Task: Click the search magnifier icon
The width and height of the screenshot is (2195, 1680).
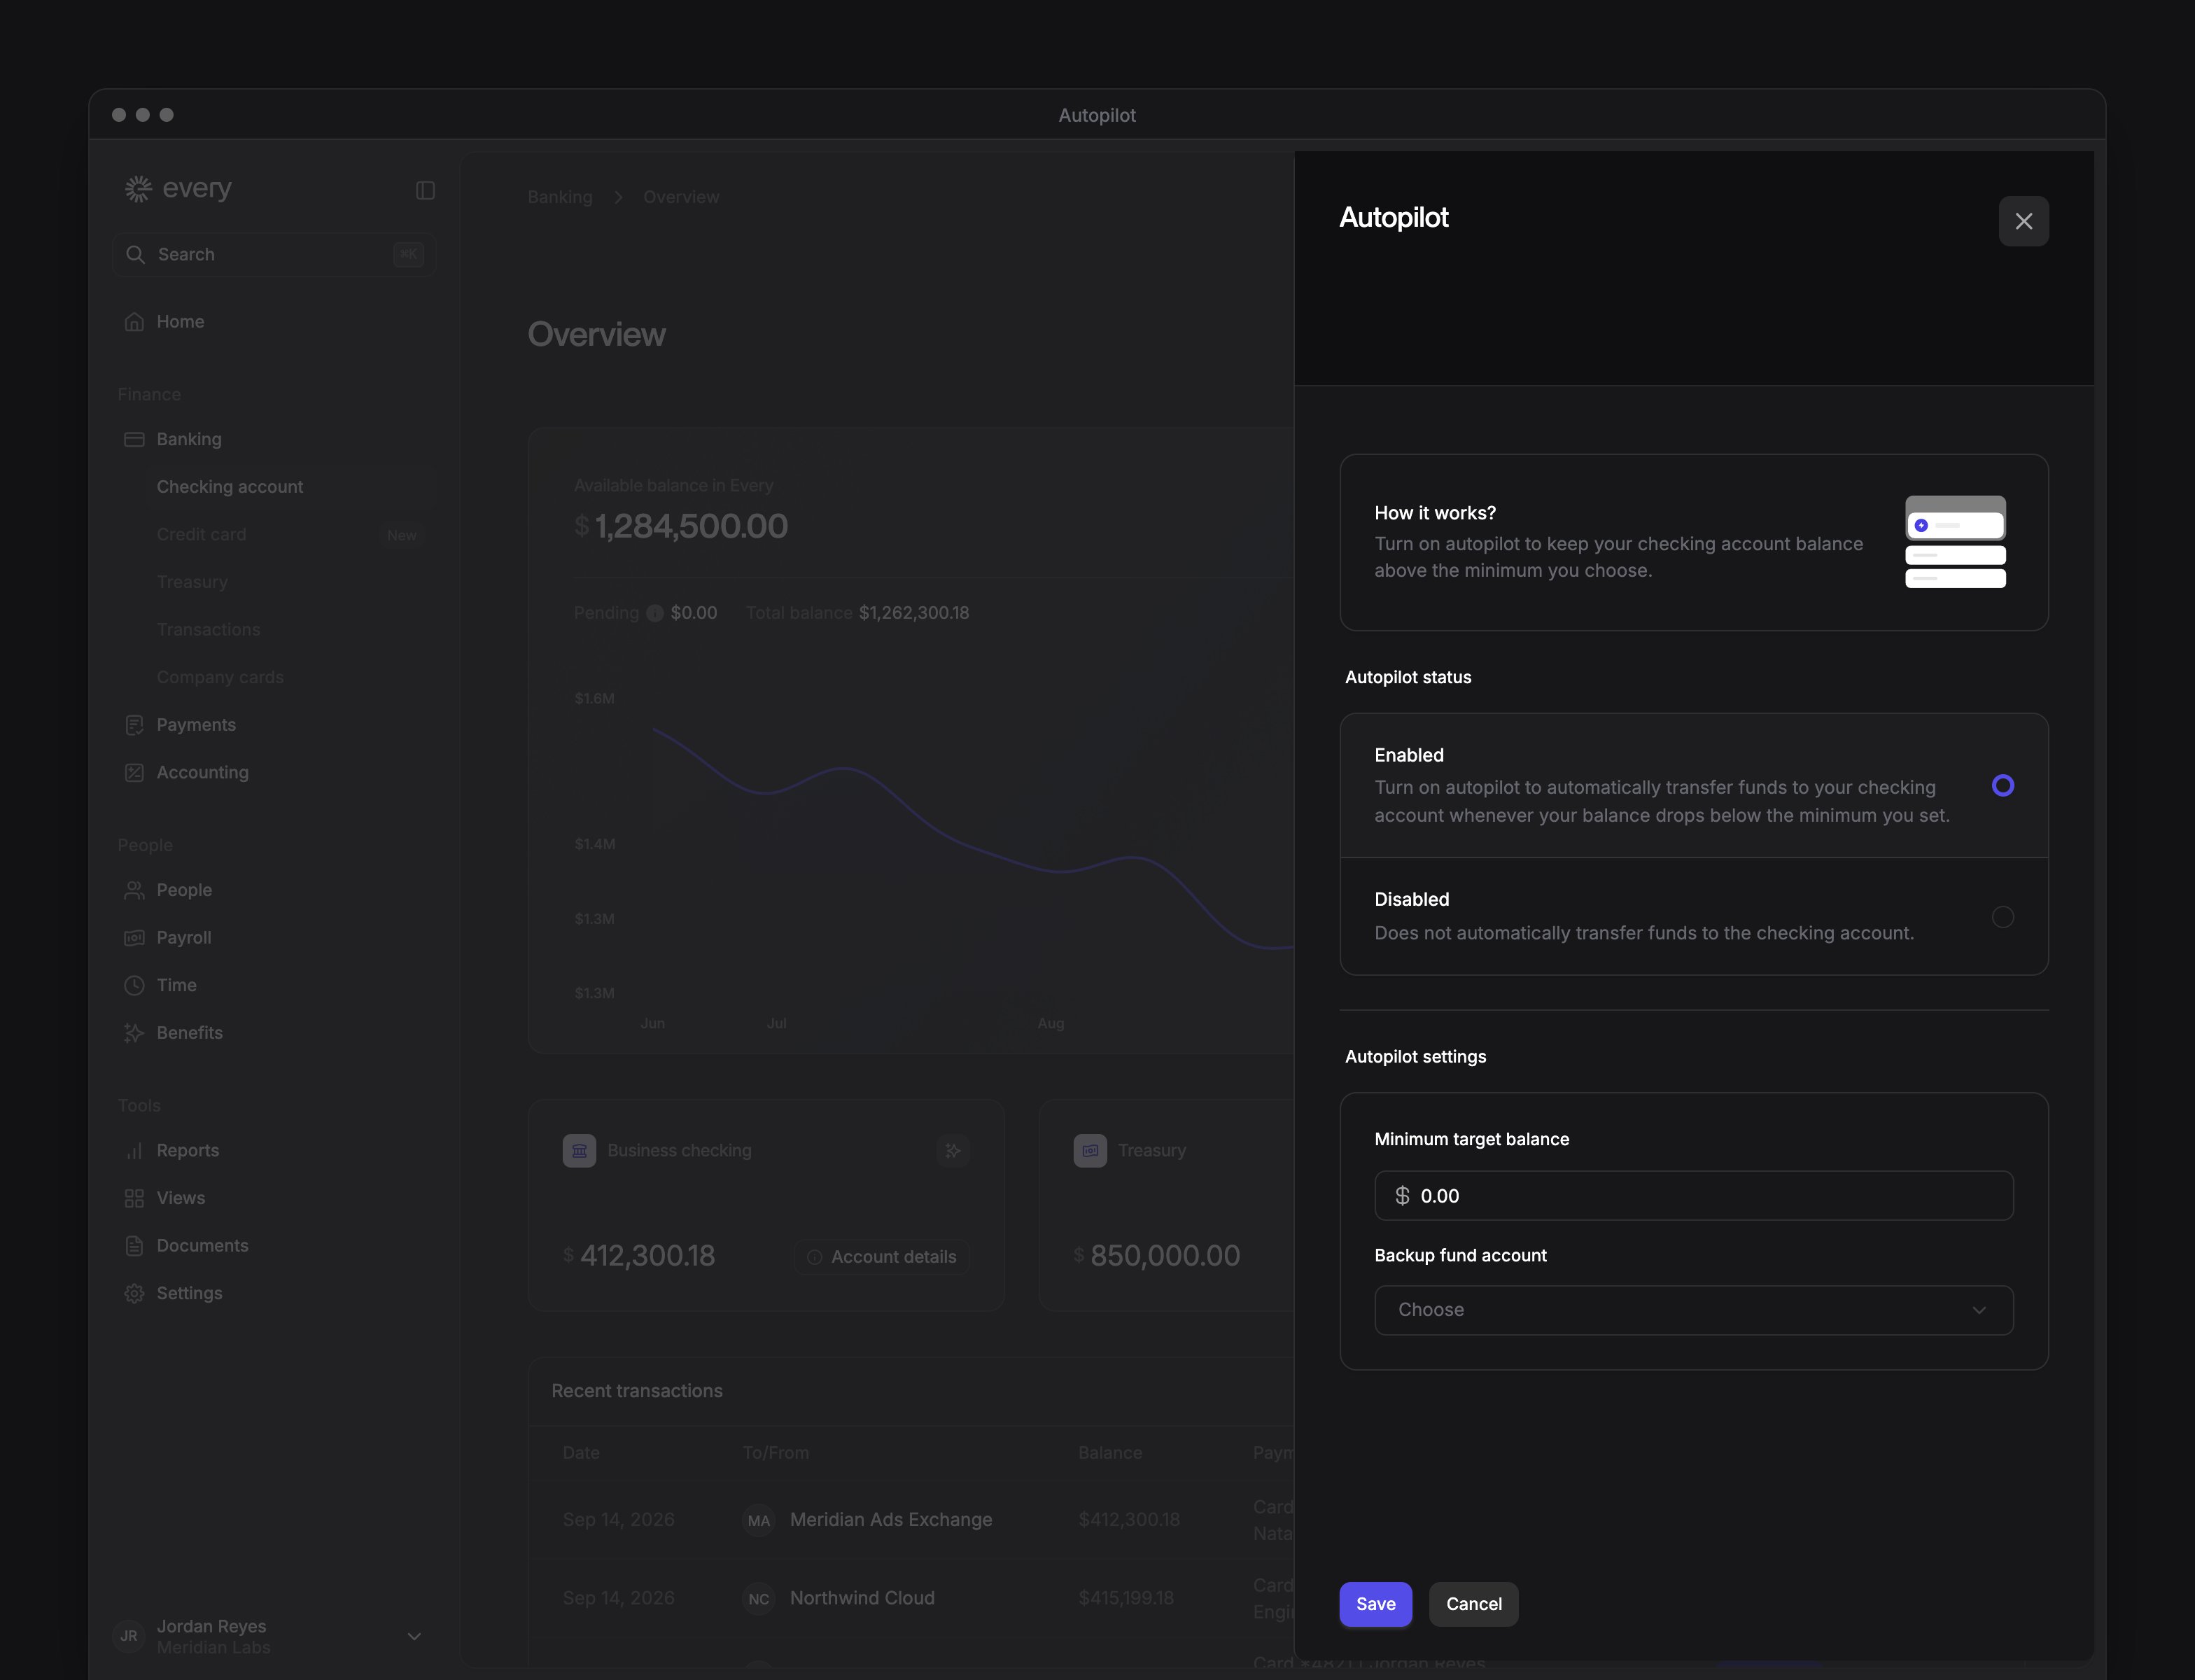Action: [135, 255]
